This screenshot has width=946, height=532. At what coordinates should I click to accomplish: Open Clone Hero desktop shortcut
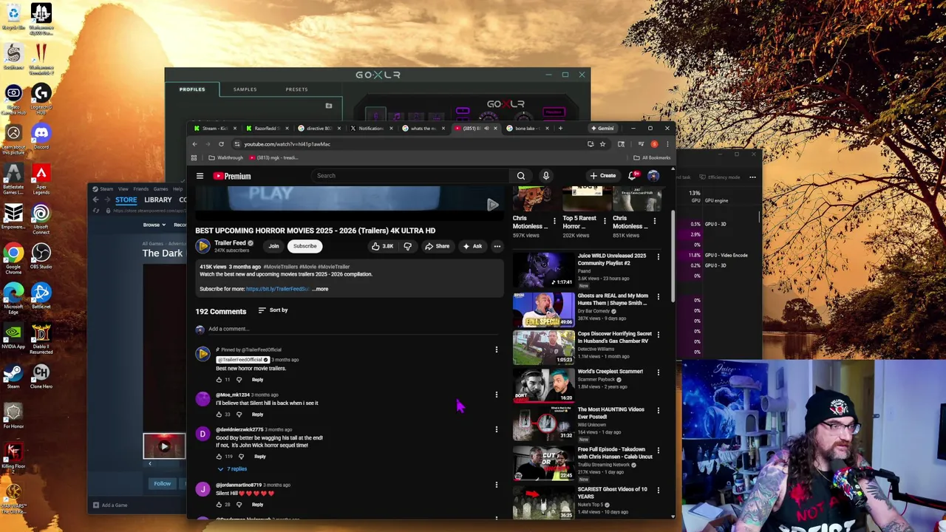point(41,377)
